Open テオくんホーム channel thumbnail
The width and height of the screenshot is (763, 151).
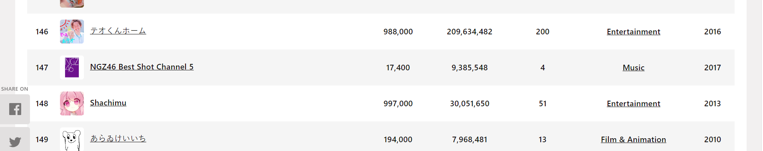tap(72, 32)
